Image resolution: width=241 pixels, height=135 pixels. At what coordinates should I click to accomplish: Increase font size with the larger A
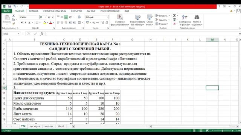click(x=49, y=17)
